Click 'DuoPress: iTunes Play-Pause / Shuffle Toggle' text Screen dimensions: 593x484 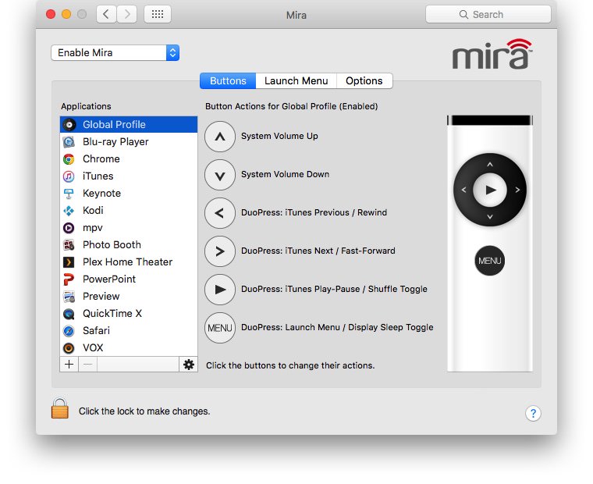coord(334,289)
